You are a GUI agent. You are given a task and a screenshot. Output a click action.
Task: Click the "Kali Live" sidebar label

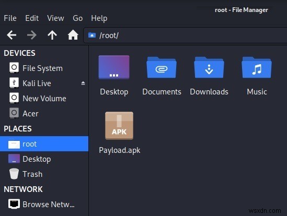(x=37, y=83)
